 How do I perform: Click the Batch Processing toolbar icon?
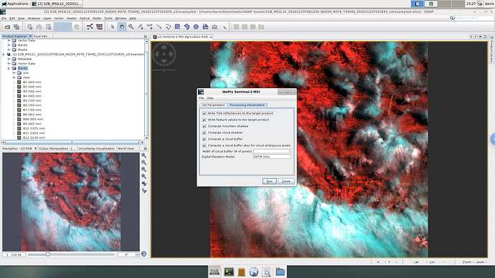pyautogui.click(x=100, y=27)
